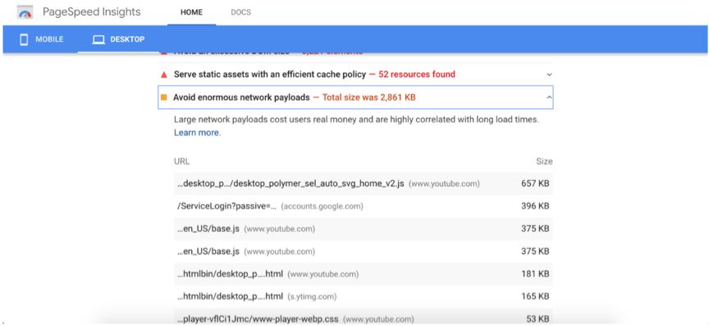Image resolution: width=709 pixels, height=326 pixels.
Task: Expand the Serve static assets audit row
Action: [355, 75]
